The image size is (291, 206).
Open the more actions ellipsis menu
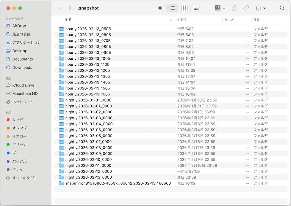(261, 8)
